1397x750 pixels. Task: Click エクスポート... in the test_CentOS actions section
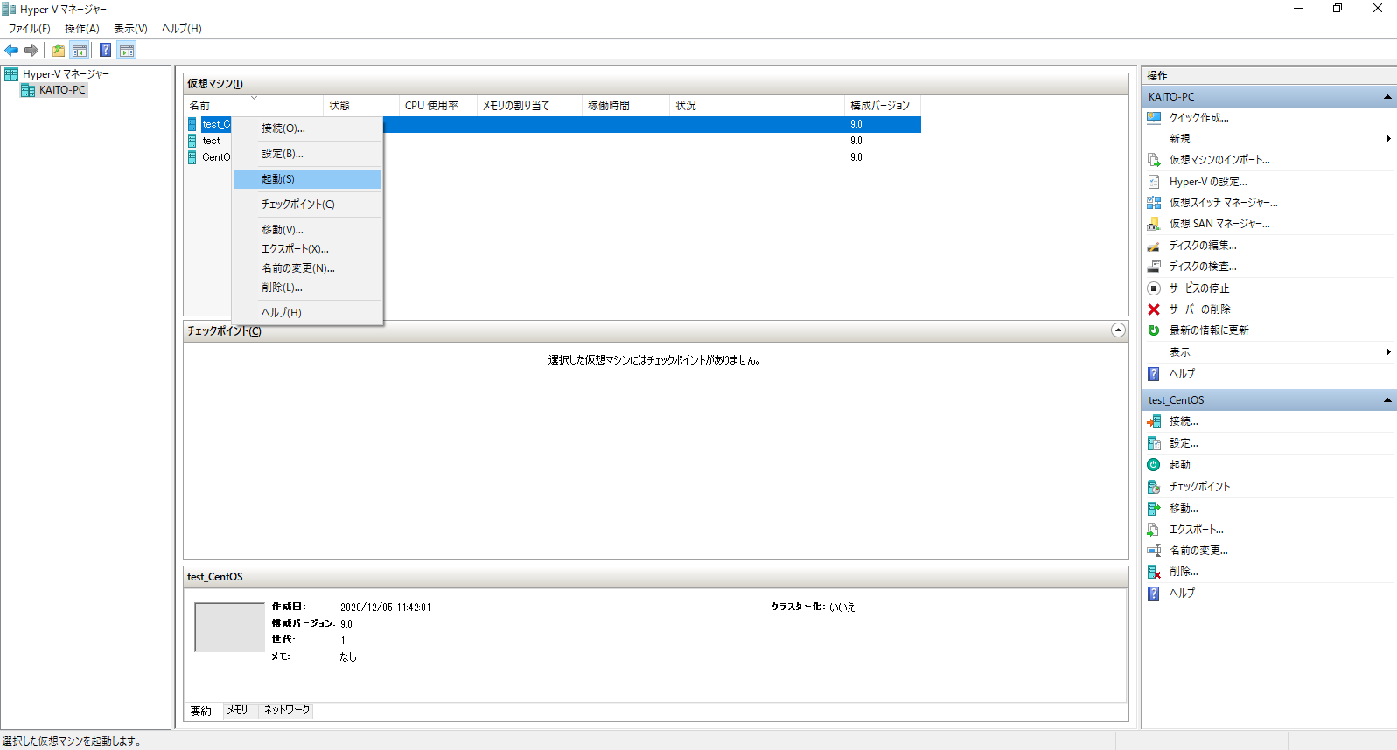coord(1197,530)
